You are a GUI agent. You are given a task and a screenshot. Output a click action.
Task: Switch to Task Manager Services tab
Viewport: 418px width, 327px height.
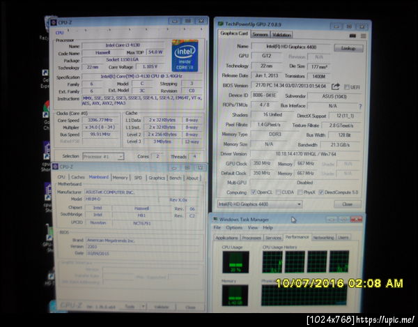tap(273, 238)
